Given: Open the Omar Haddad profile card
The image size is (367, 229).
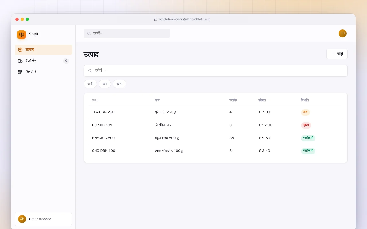Looking at the screenshot, I should (43, 219).
